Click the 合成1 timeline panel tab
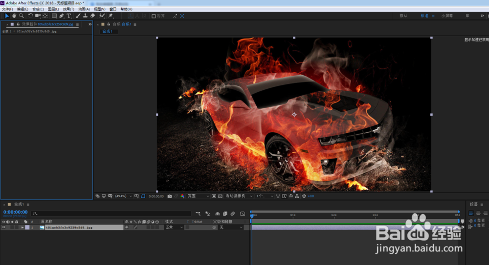 pyautogui.click(x=19, y=204)
